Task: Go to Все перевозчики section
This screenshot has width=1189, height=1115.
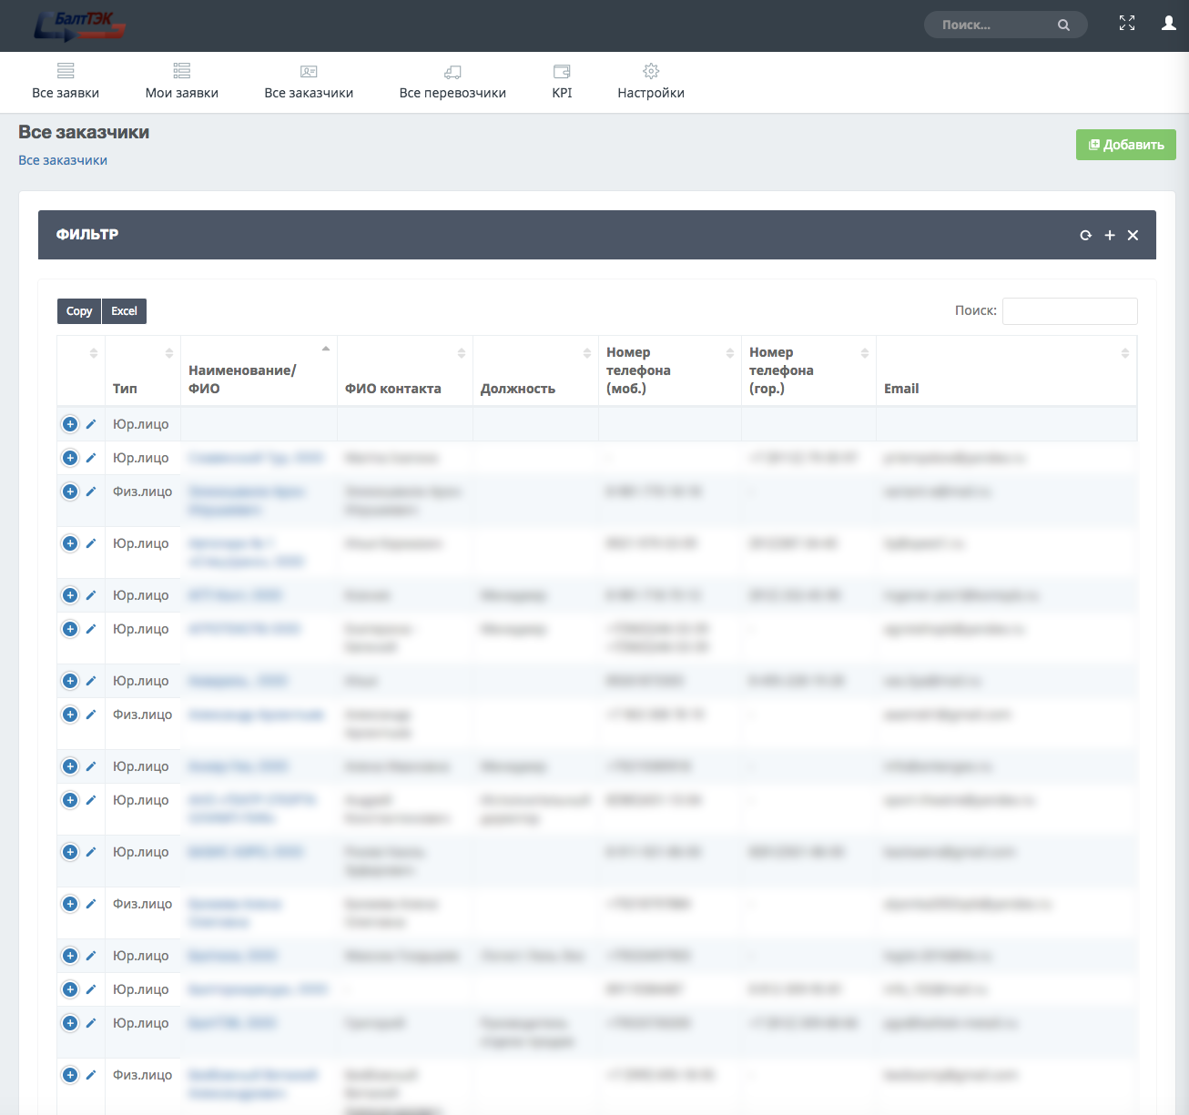Action: (452, 82)
